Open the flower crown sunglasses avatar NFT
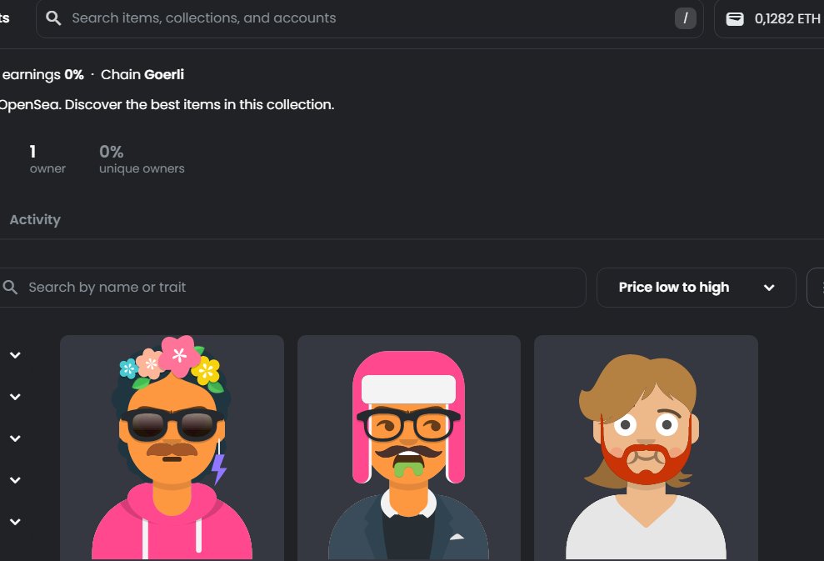The width and height of the screenshot is (824, 561). (172, 448)
